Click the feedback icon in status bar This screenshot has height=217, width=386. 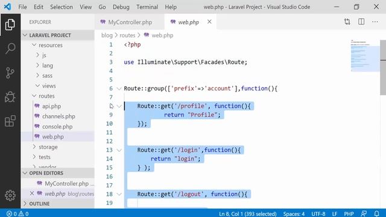pyautogui.click(x=364, y=213)
